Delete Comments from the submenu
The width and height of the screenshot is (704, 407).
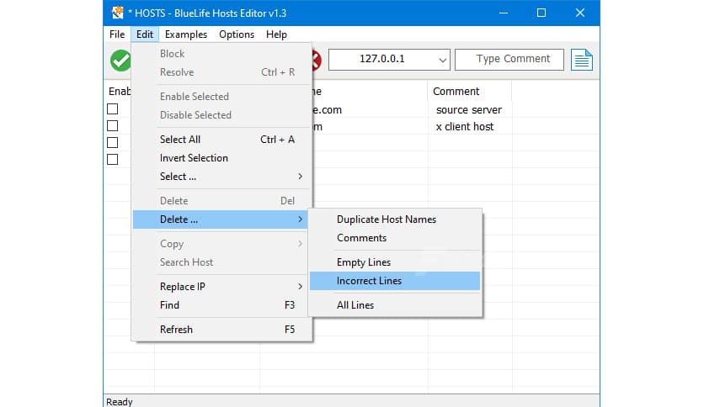(x=395, y=238)
